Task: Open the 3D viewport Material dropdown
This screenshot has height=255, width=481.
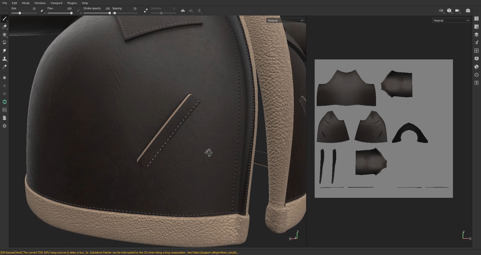Action: pyautogui.click(x=285, y=20)
